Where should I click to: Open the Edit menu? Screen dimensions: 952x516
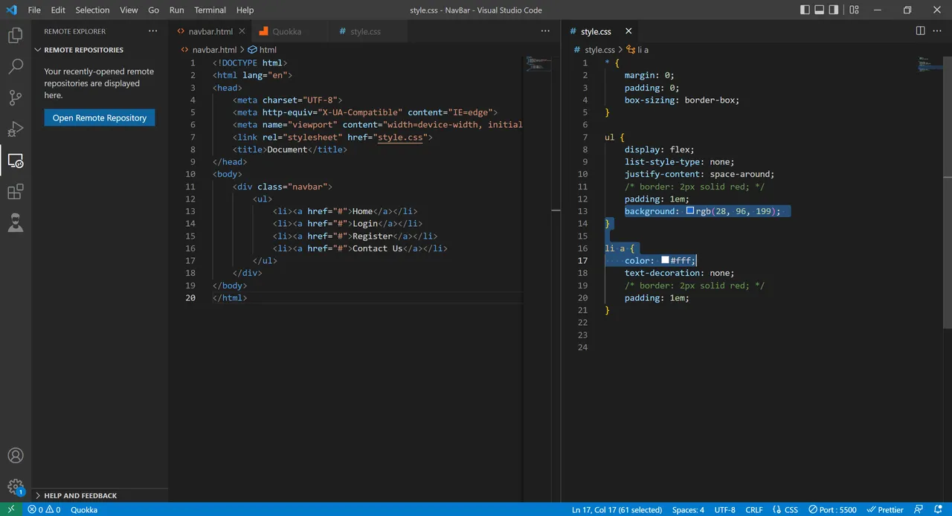(x=58, y=10)
